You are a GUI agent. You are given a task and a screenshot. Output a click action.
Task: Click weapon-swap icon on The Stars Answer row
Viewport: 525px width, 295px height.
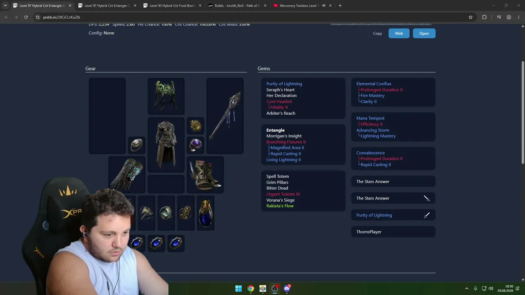pos(427,198)
